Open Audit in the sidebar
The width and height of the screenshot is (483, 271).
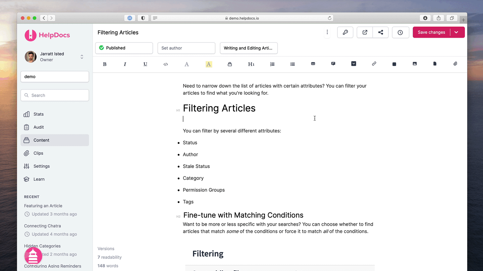(x=55, y=127)
